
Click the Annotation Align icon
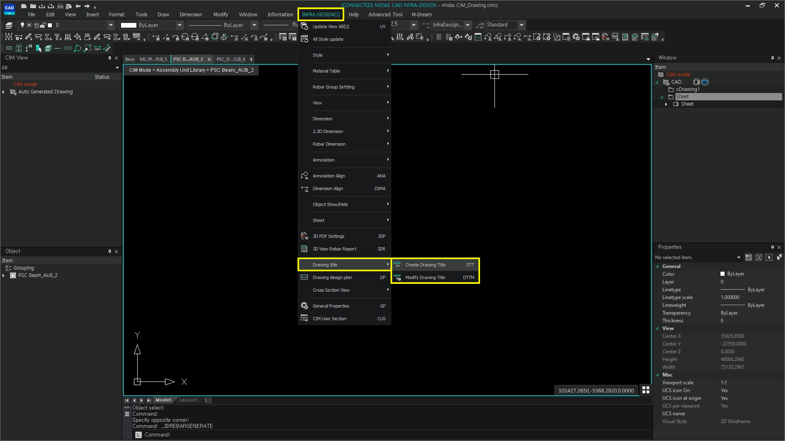click(x=304, y=176)
